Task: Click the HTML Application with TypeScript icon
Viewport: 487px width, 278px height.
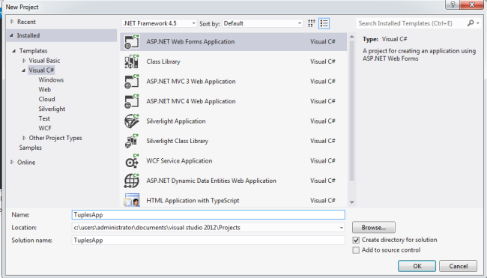Action: pyautogui.click(x=132, y=200)
